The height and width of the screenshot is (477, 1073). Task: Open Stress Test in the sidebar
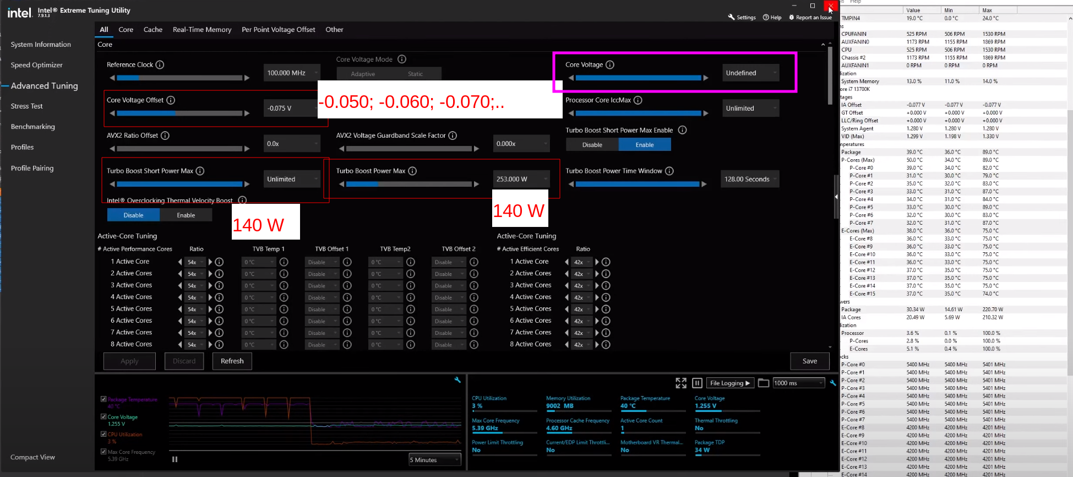(x=26, y=106)
